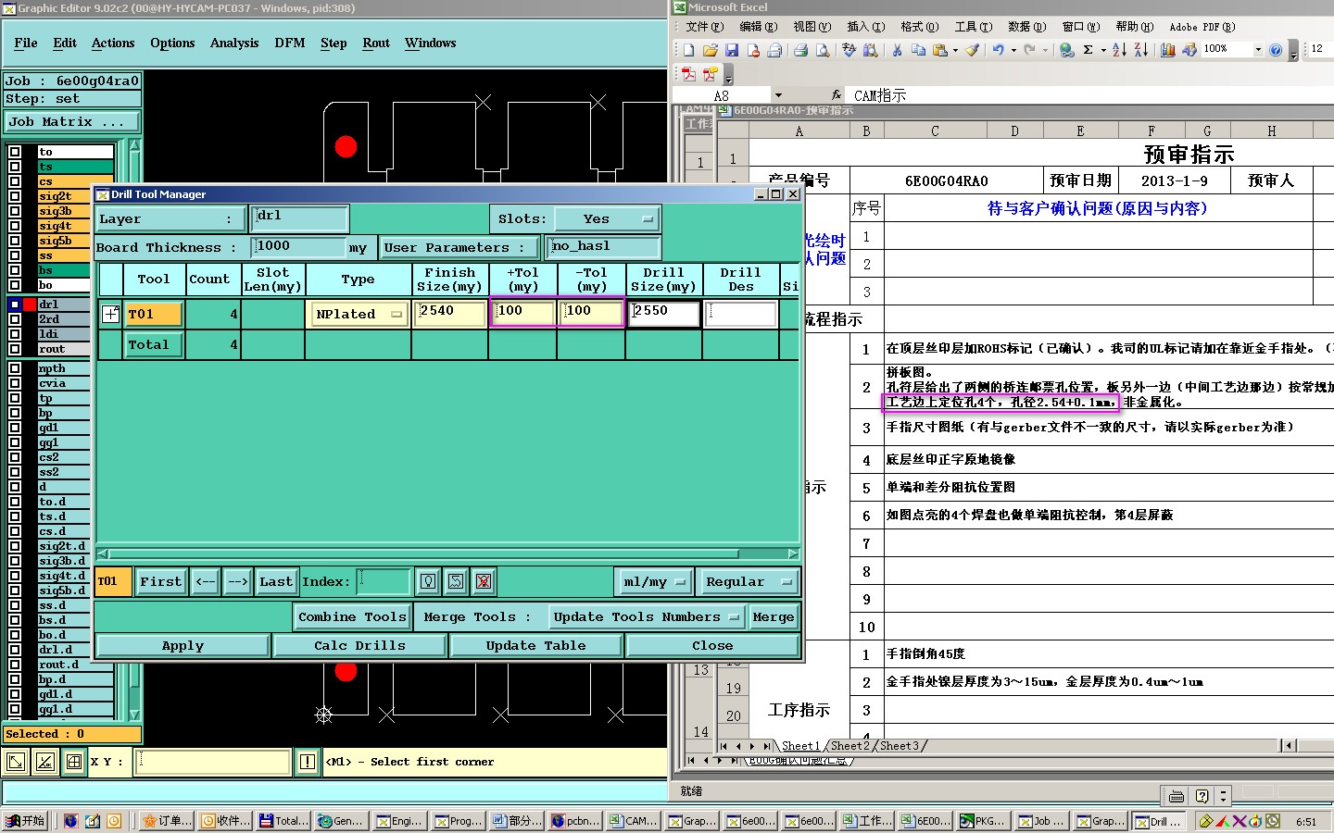Open the NPlated type dropdown for T01
1334x833 pixels.
click(359, 314)
